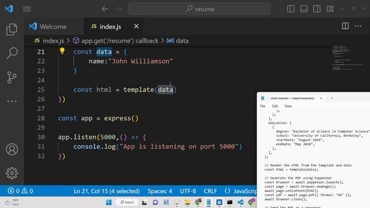This screenshot has height=208, width=370.
Task: Open the weather widget in taskbar
Action: [12, 202]
